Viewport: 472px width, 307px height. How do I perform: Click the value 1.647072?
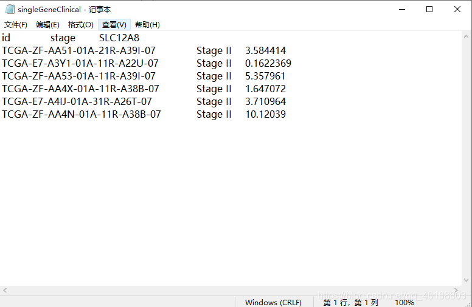pyautogui.click(x=265, y=89)
